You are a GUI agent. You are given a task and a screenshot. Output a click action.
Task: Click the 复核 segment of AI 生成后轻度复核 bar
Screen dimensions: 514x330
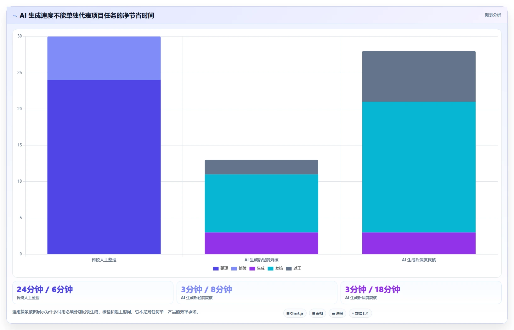click(x=261, y=203)
